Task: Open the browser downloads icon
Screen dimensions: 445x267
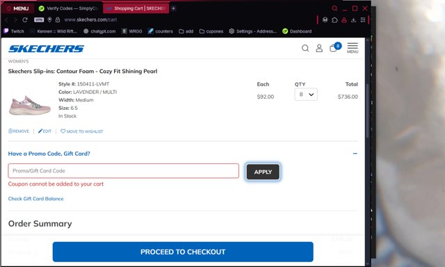Action: (353, 19)
